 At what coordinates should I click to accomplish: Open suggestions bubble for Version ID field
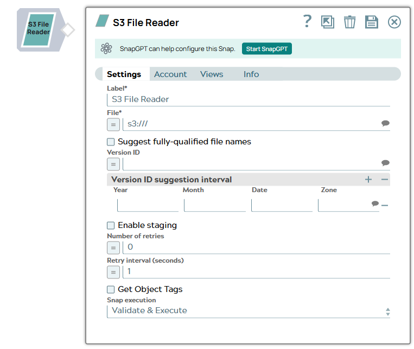[x=385, y=163]
